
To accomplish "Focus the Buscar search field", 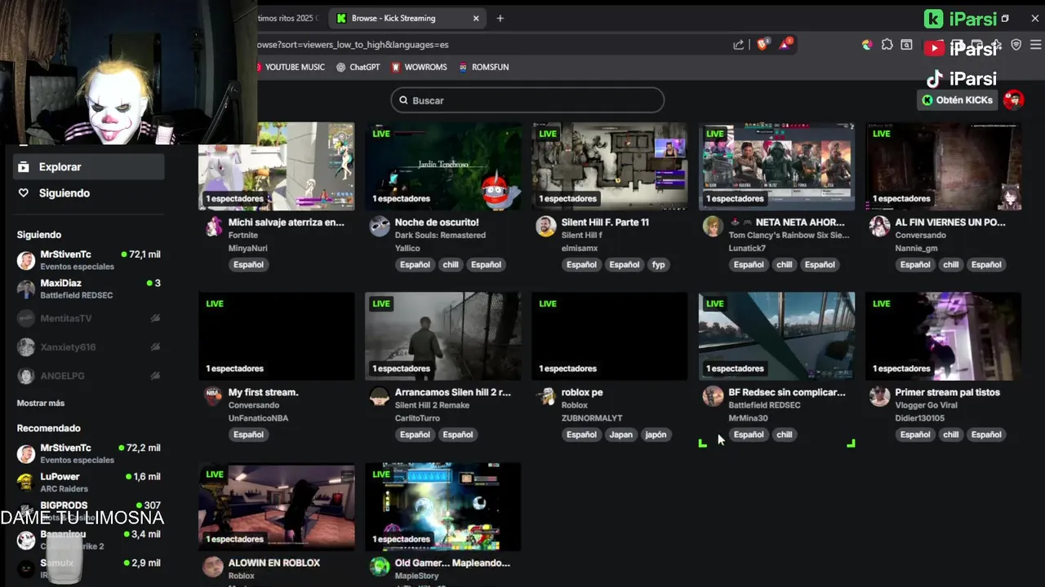I will [527, 100].
